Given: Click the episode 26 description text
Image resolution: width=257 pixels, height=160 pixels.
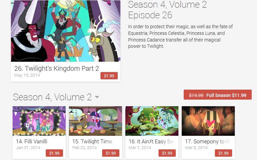Looking at the screenshot, I should coord(180,37).
